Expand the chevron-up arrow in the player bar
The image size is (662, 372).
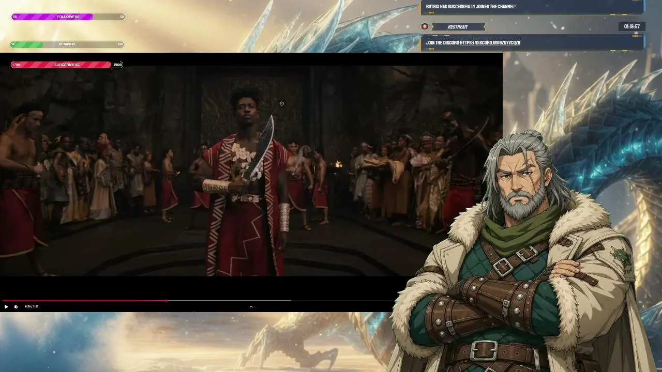click(251, 307)
